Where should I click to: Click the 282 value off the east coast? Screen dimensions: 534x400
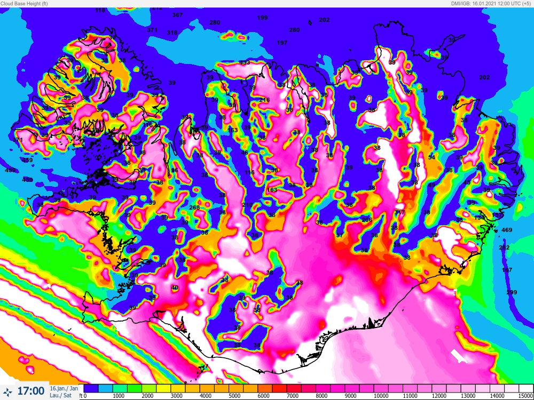504,247
